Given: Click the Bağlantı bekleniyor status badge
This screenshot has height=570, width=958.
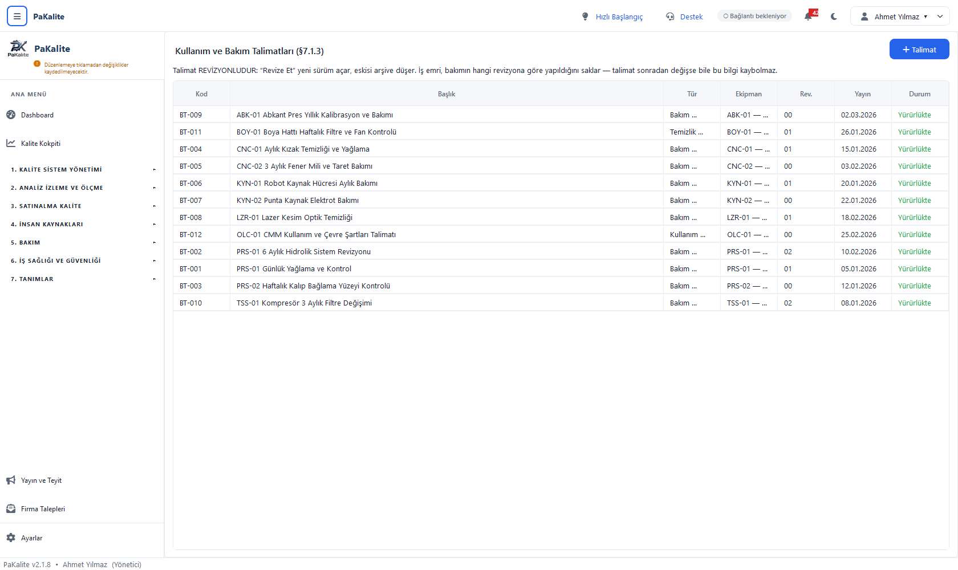Looking at the screenshot, I should 754,16.
